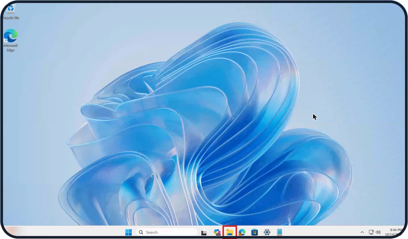Open Settings gear on the taskbar
408x239 pixels.
[267, 232]
